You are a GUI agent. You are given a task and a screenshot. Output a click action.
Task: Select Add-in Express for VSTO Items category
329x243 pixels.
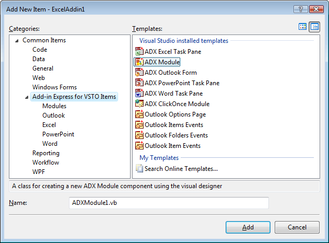[x=74, y=97]
